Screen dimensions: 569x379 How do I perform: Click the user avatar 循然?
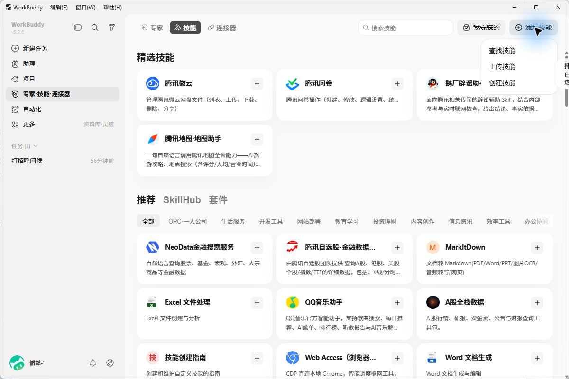pos(17,363)
